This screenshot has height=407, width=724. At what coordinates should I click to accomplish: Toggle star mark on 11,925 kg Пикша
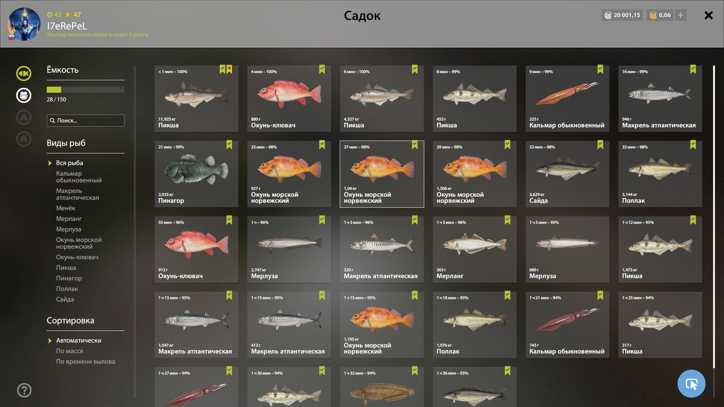tap(229, 69)
